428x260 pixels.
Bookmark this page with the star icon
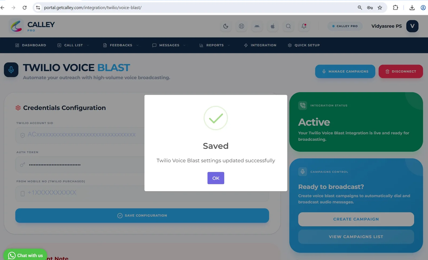pyautogui.click(x=380, y=7)
